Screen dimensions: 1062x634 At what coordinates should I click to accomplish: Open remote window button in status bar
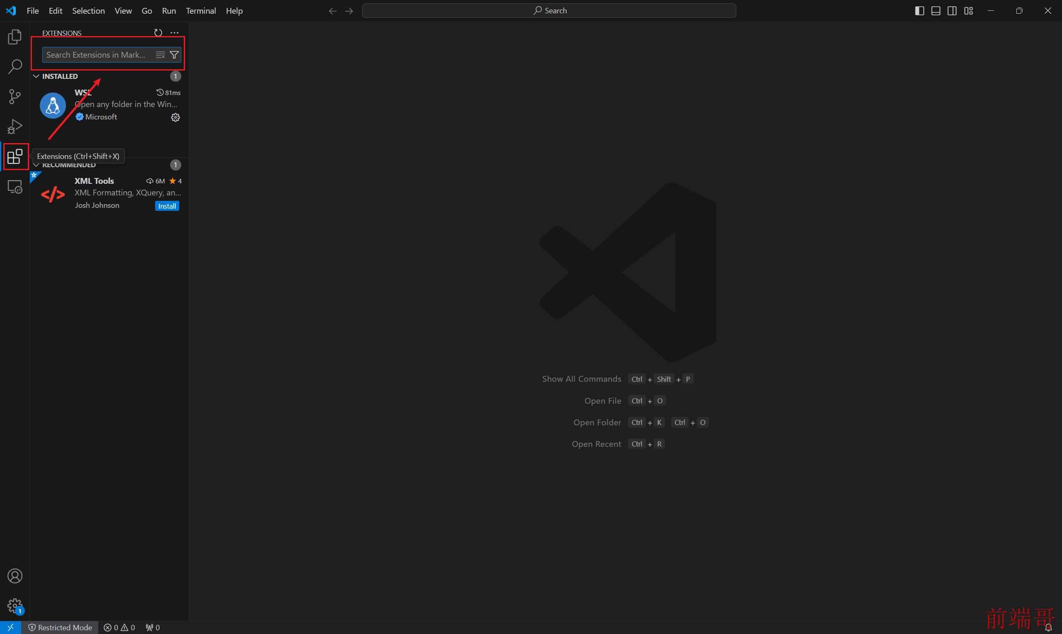tap(11, 627)
